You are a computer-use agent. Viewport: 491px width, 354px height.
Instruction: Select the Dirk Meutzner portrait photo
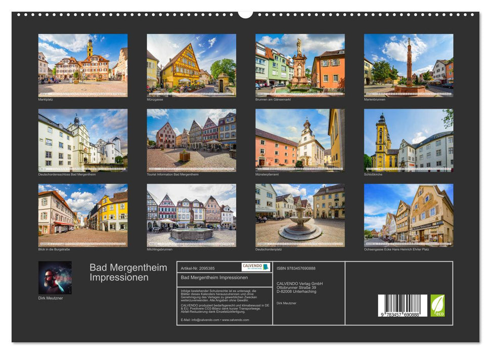tap(56, 278)
